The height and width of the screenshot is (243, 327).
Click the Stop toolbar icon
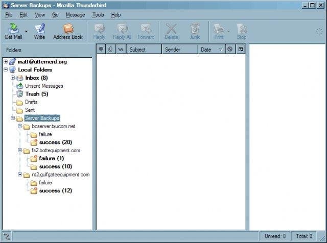pos(242,31)
